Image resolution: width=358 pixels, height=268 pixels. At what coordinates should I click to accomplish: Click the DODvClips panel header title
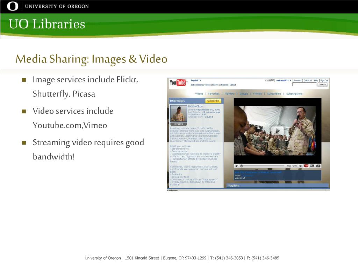(177, 101)
